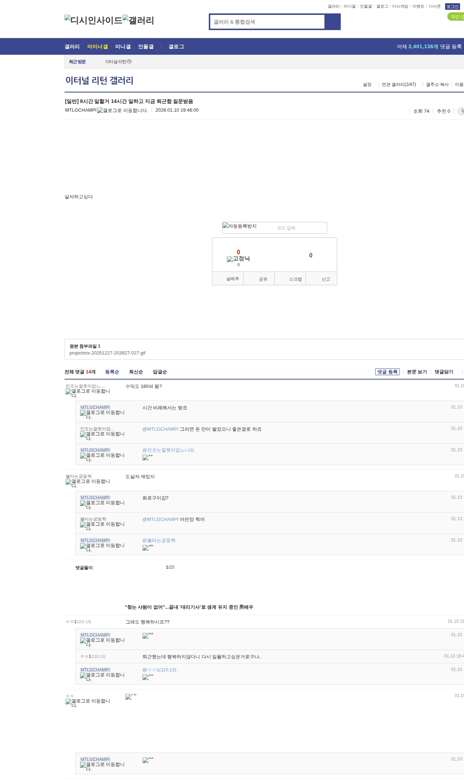Open the 설정 settings menu
The image size is (464, 783).
coord(367,84)
